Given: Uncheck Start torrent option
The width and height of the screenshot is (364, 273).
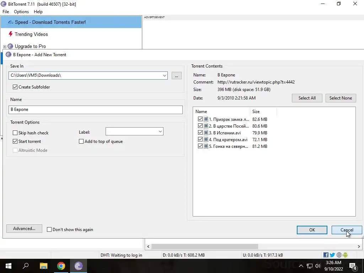Looking at the screenshot, I should point(15,141).
